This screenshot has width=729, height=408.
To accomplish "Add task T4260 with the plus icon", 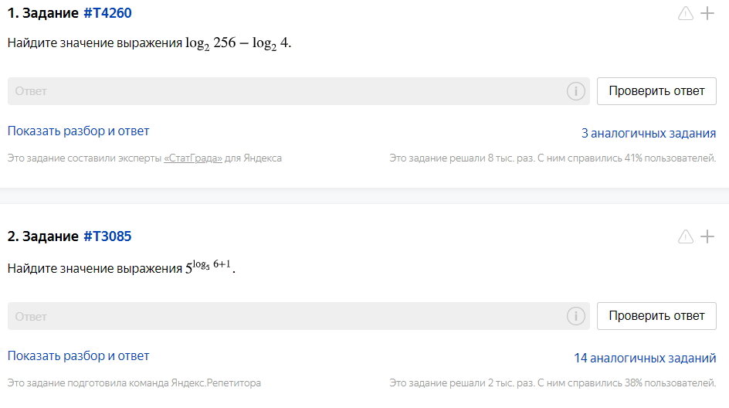I will pos(707,13).
